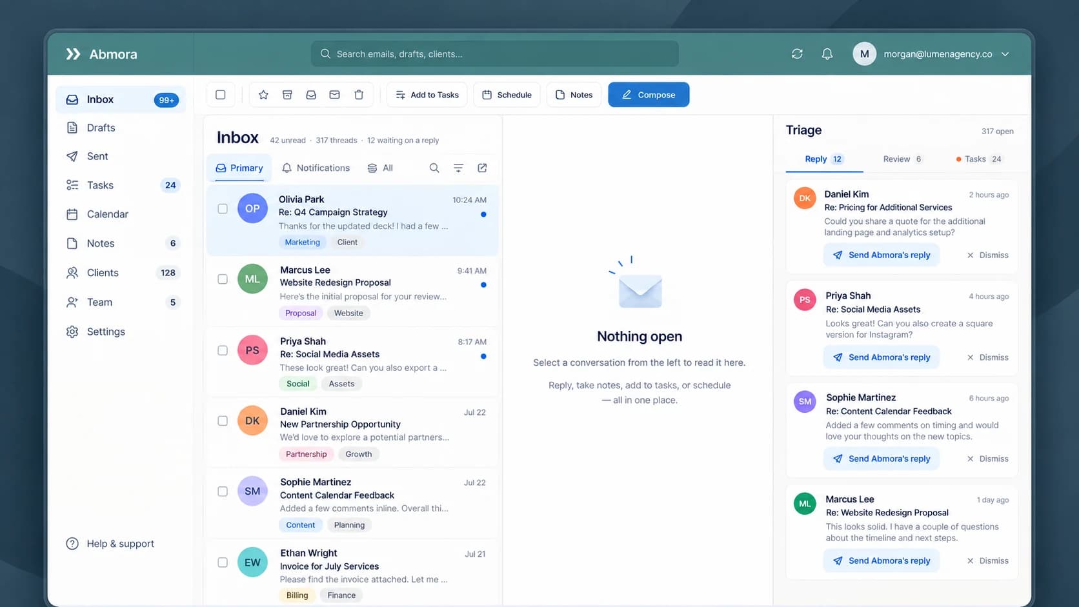Delete emails using the trash icon
The height and width of the screenshot is (607, 1079).
click(x=359, y=95)
